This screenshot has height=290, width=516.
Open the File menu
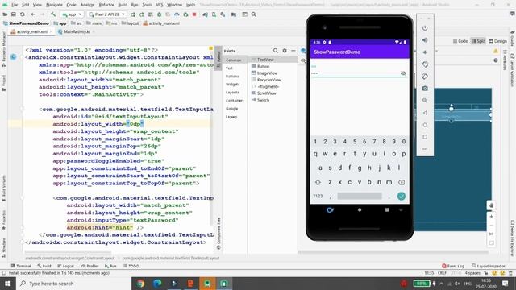pos(15,5)
